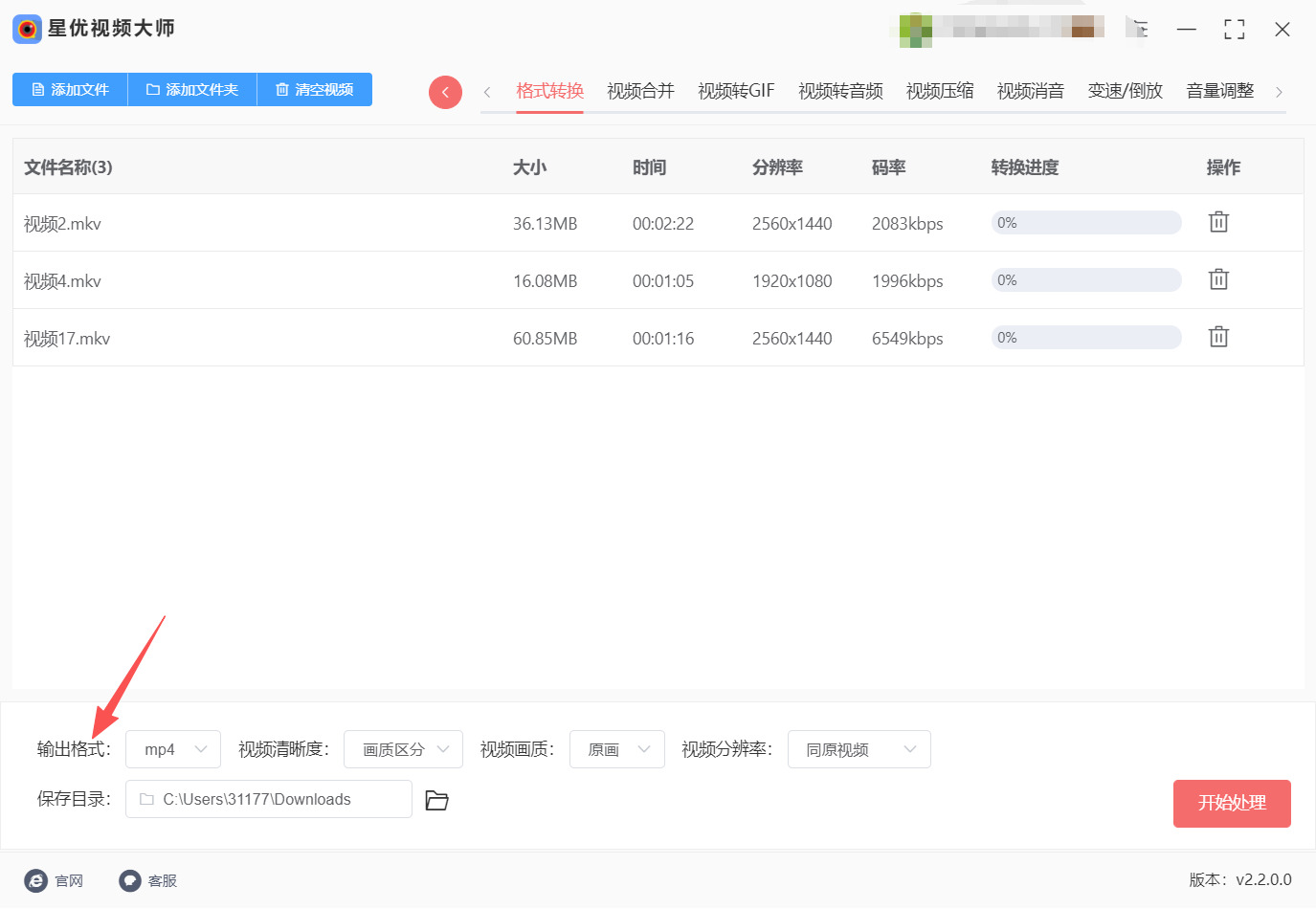The height and width of the screenshot is (909, 1316).
Task: Switch to the 变速/倒放 tab
Action: [x=1126, y=91]
